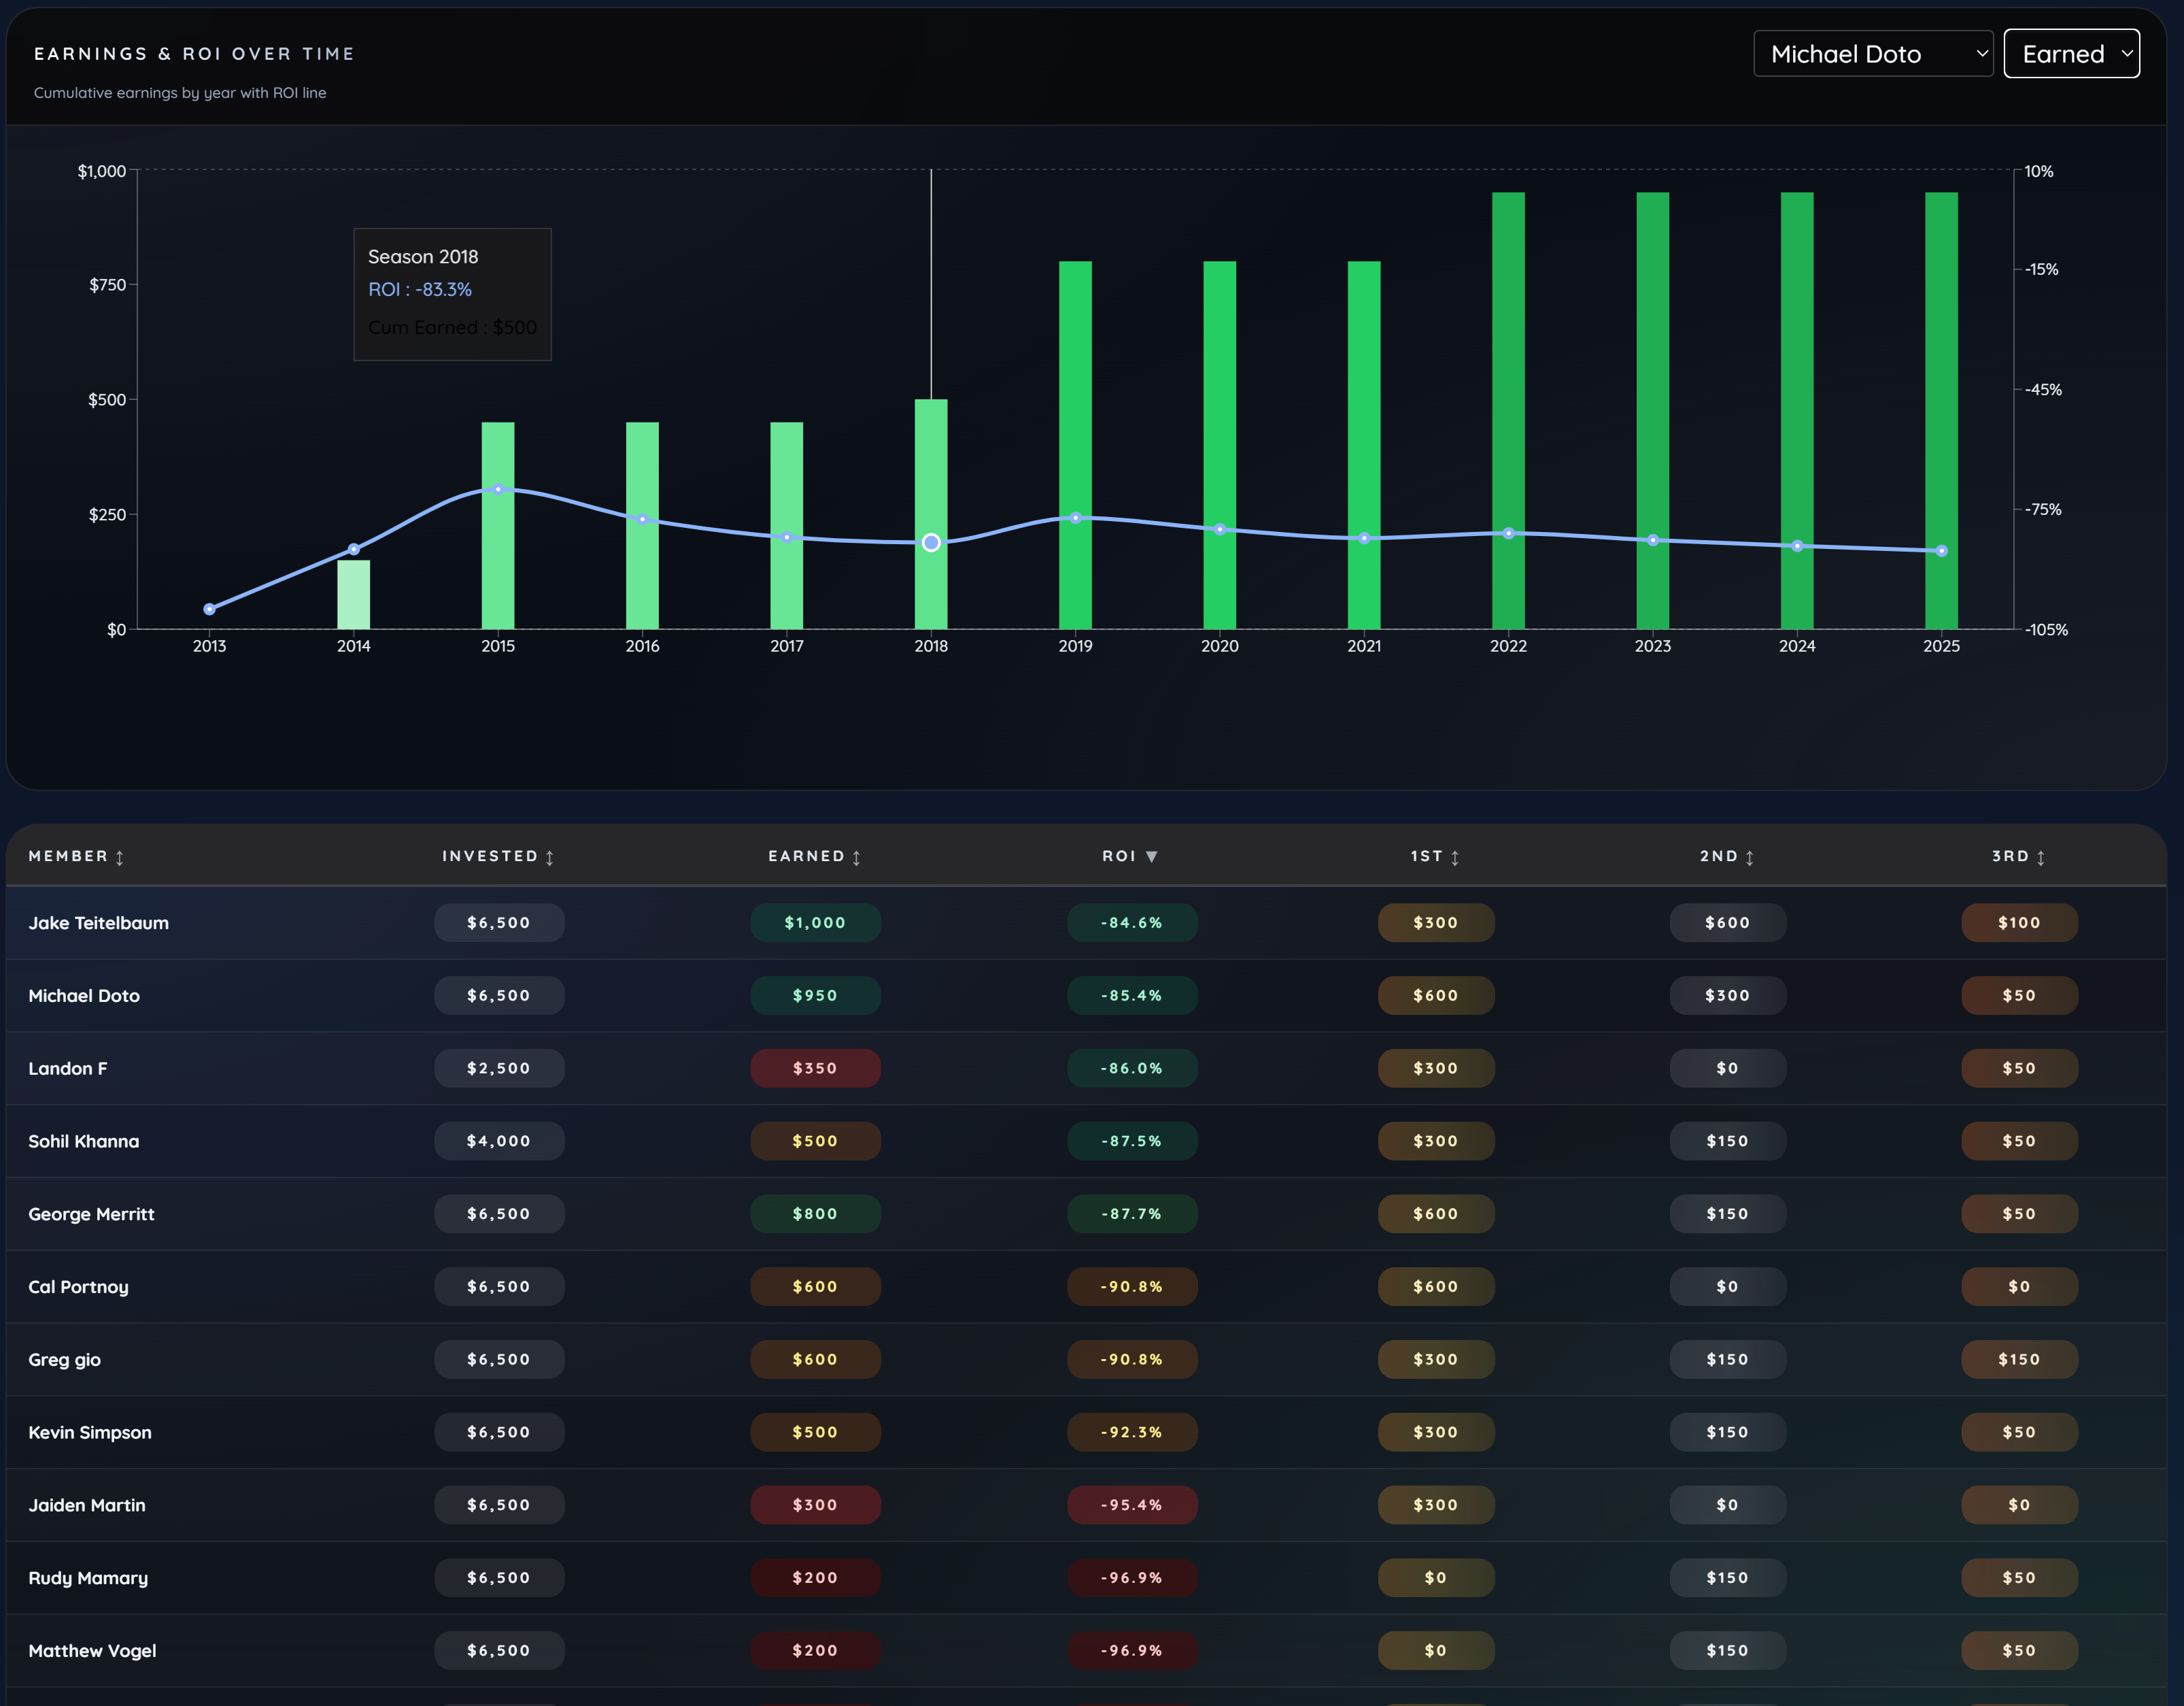Click Sohil Khanna member name

click(84, 1141)
